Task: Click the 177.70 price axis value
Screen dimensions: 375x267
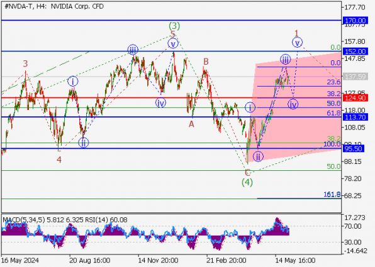Action: coord(354,8)
